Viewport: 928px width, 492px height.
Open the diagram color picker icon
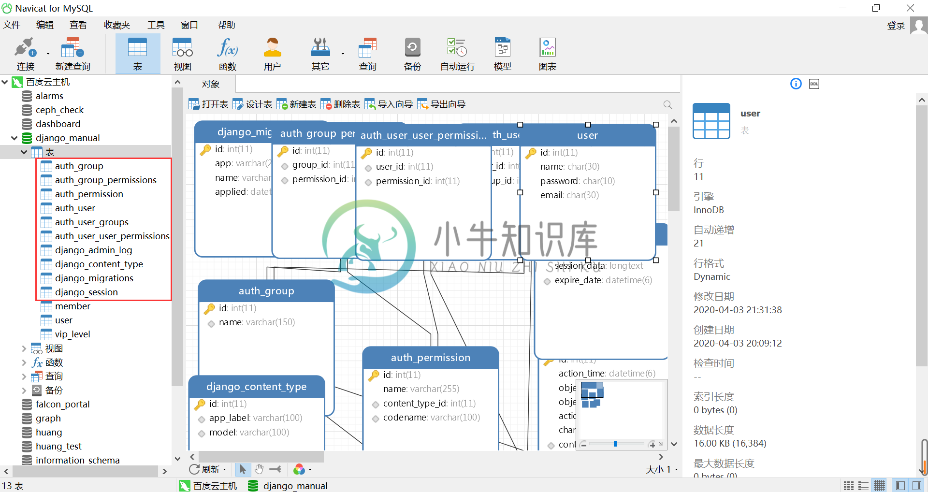point(299,469)
